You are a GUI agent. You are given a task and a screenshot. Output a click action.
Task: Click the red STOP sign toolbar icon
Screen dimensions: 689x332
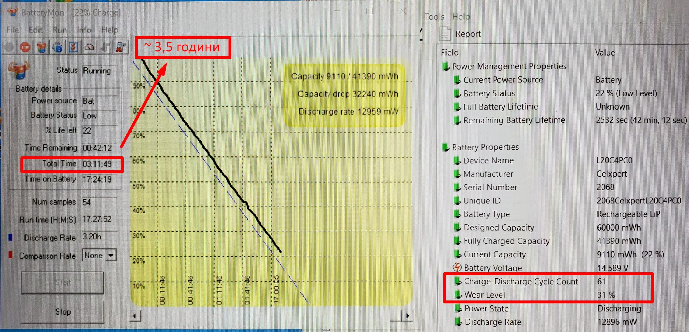(25, 48)
